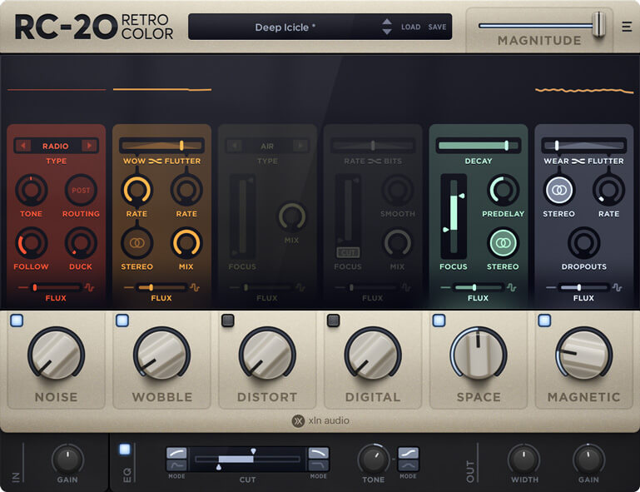Toggle the EQ section on/off

(125, 450)
